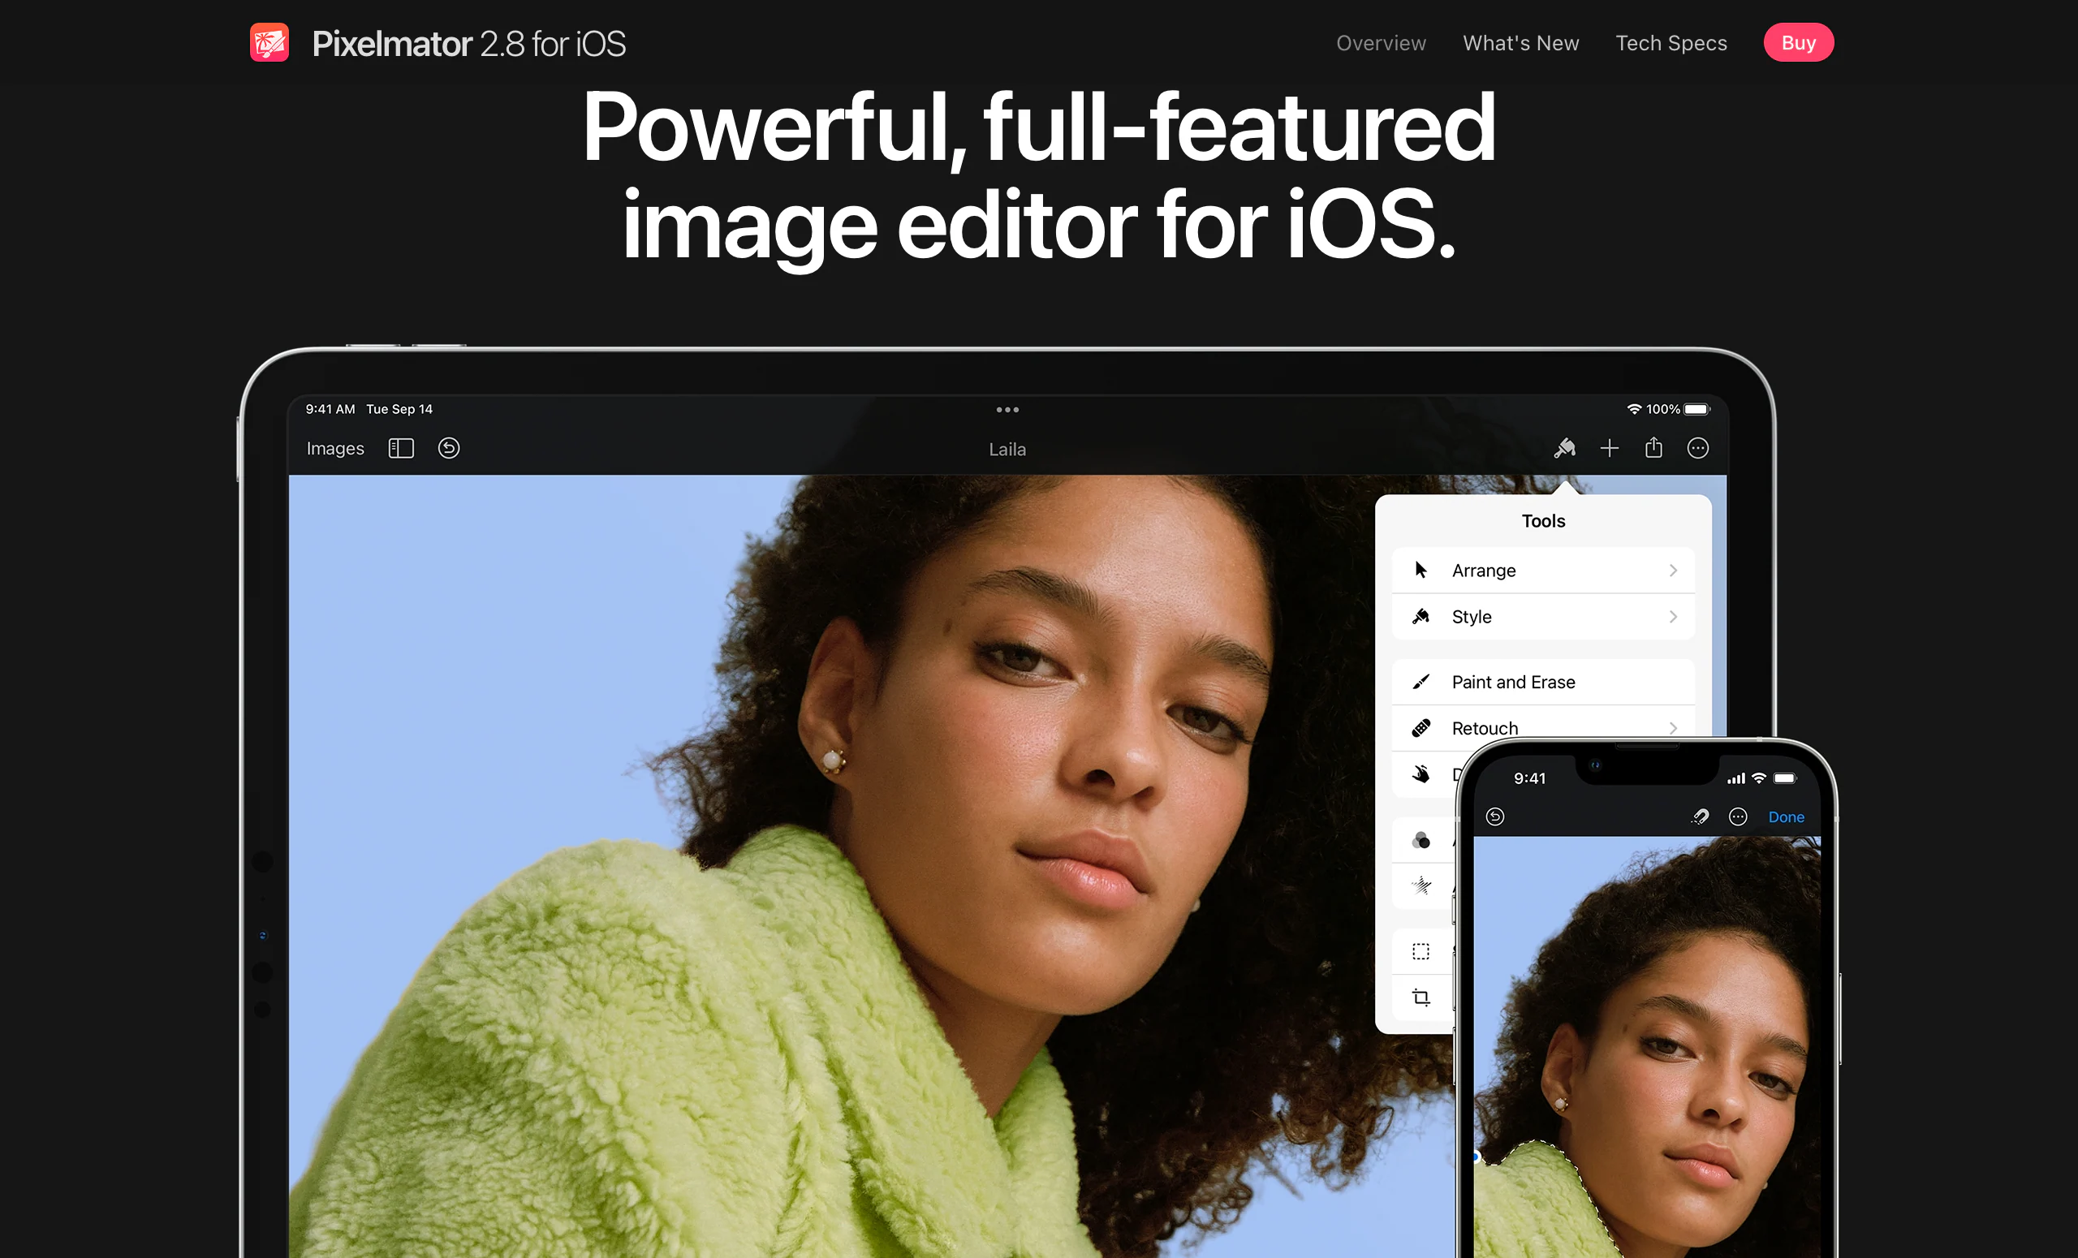2078x1258 pixels.
Task: Select the Paint and Erase tool
Action: click(1546, 681)
